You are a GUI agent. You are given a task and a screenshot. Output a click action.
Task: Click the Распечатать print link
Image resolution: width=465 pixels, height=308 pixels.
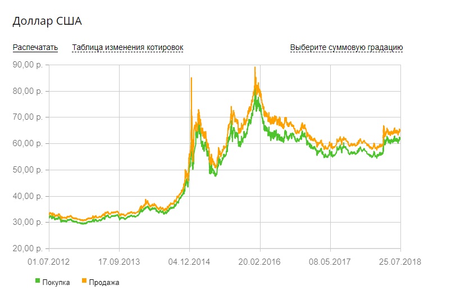(x=35, y=48)
